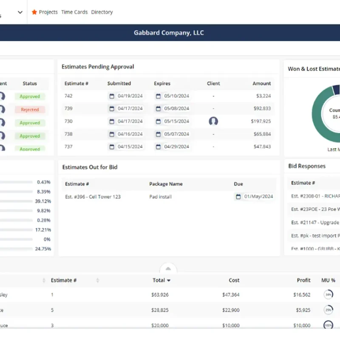
Task: Click the $63,926 total cell
Action: point(160,295)
